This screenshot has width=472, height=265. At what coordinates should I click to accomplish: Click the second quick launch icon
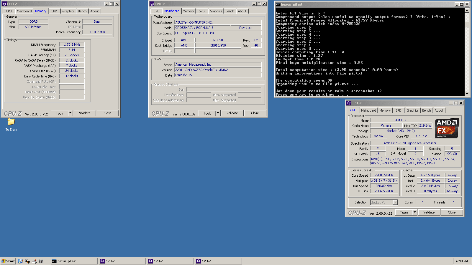pos(27,261)
